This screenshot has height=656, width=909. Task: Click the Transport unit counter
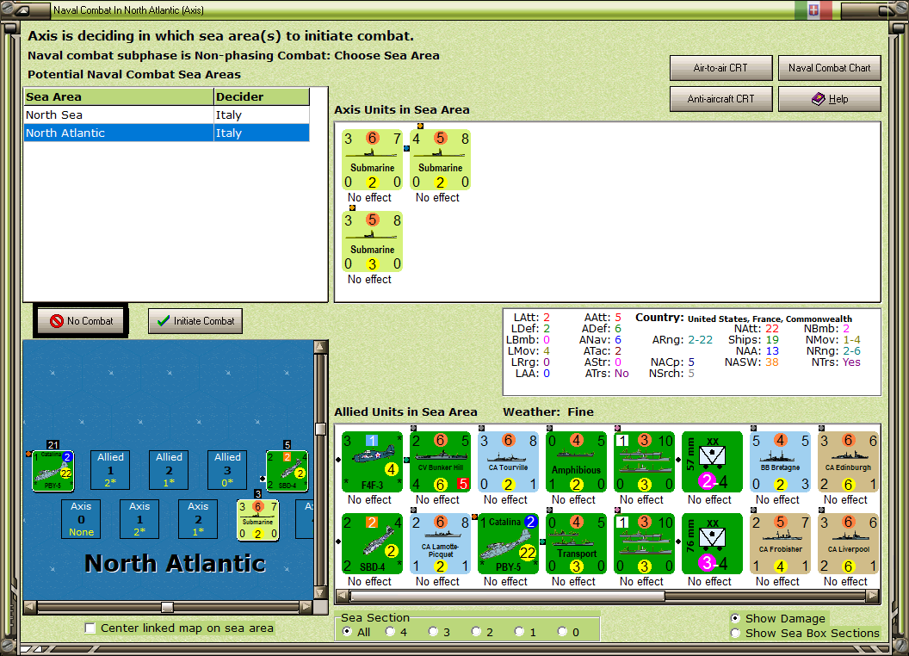pos(576,543)
